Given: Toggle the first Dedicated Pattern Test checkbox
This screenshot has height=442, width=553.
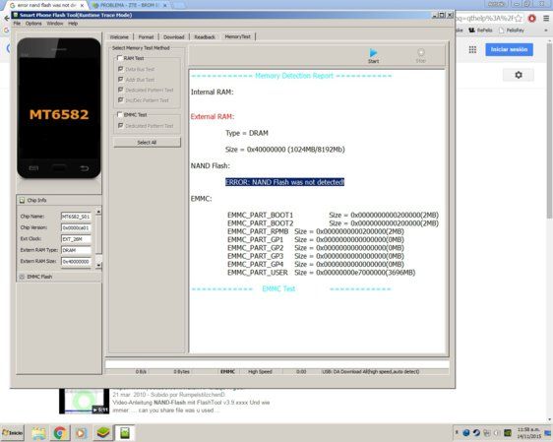Looking at the screenshot, I should click(x=121, y=90).
